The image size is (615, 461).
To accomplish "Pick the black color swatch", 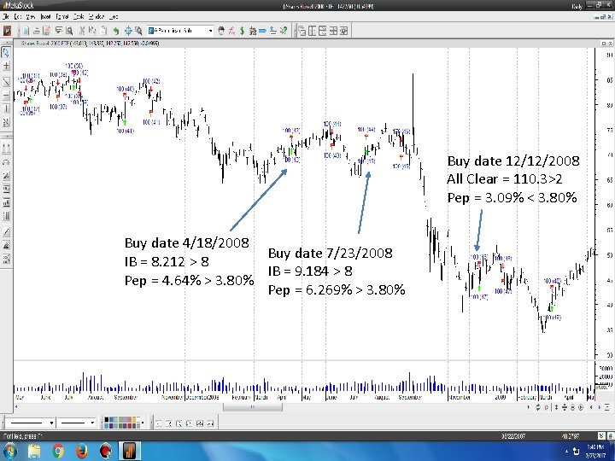I will click(107, 420).
